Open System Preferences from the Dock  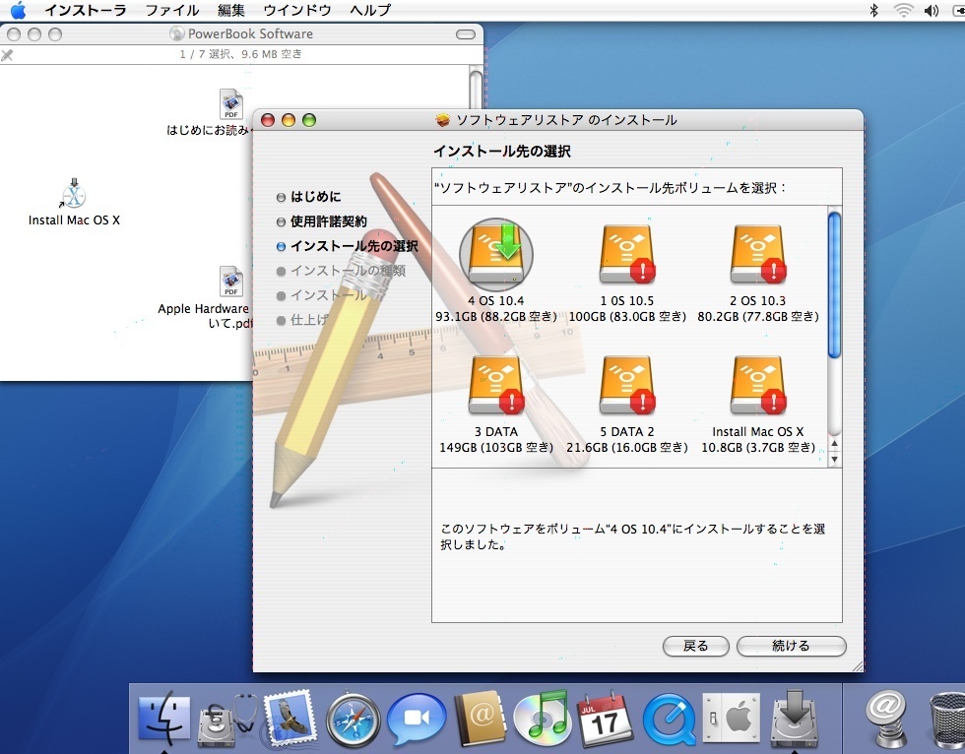(732, 719)
